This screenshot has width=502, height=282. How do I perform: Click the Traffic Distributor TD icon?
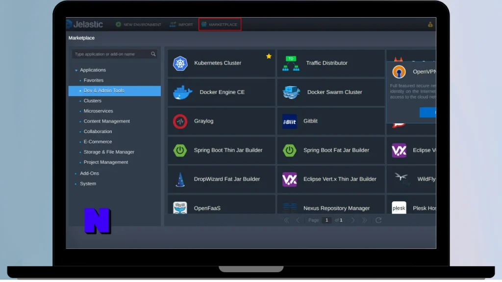tap(291, 63)
